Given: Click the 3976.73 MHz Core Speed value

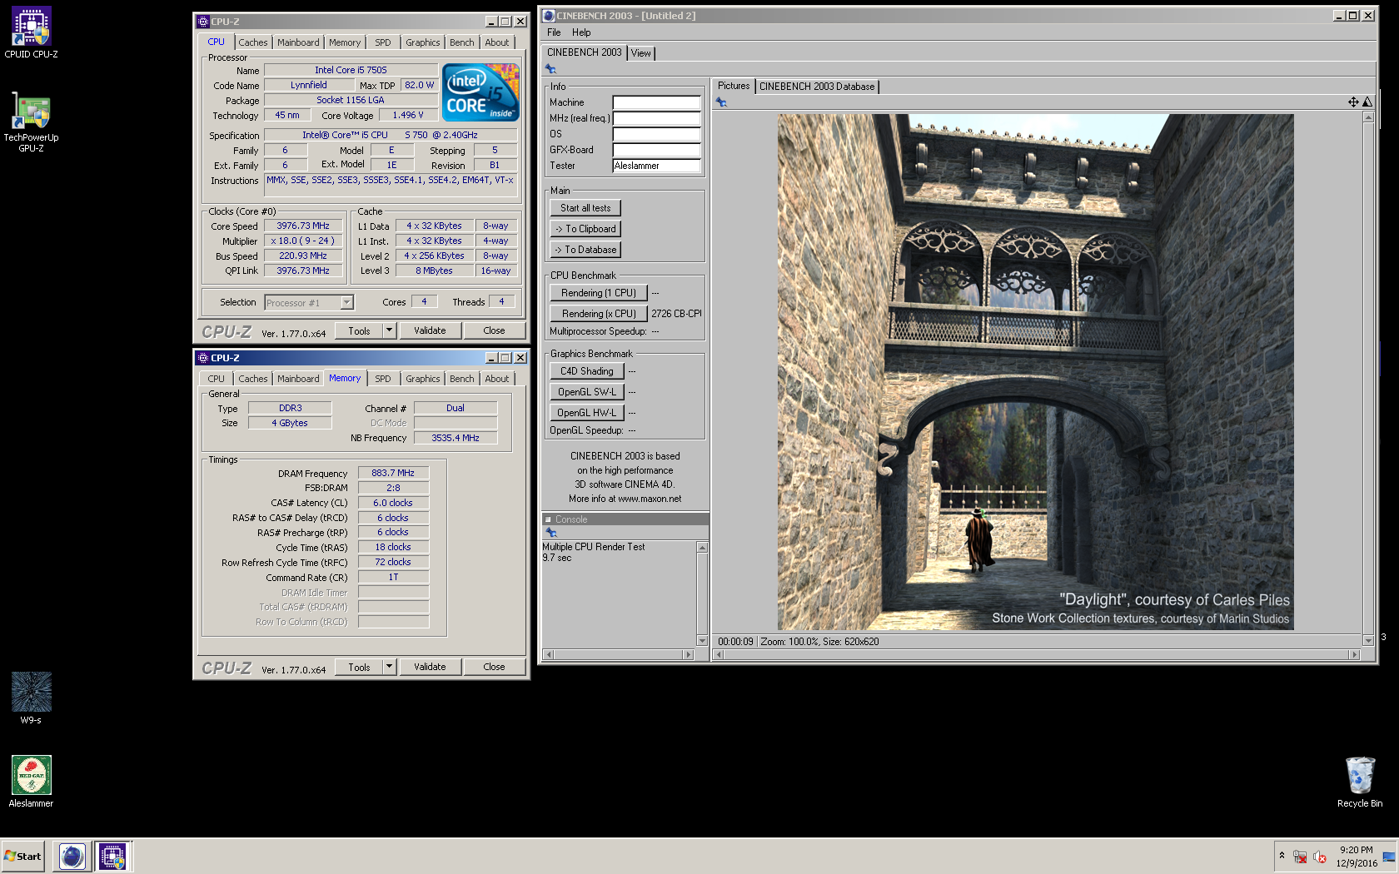Looking at the screenshot, I should point(303,226).
